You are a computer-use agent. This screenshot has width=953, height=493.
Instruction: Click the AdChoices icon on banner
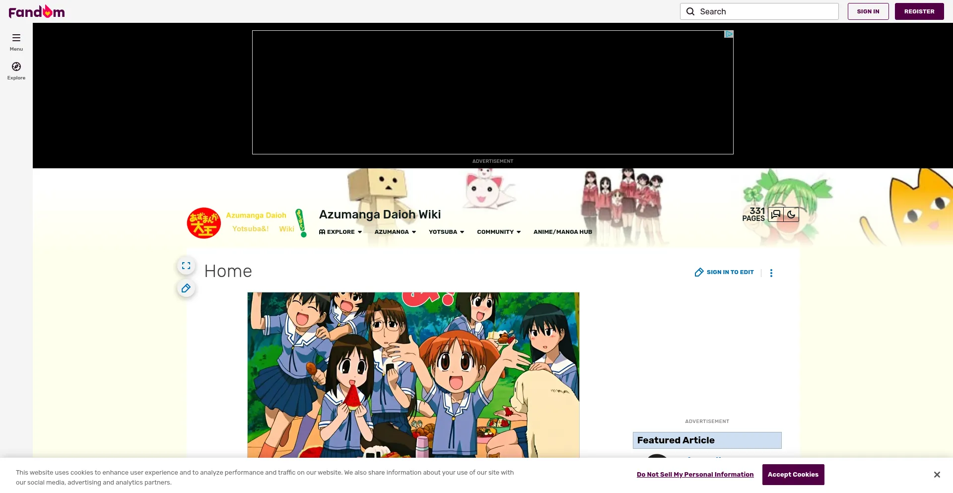click(x=729, y=34)
